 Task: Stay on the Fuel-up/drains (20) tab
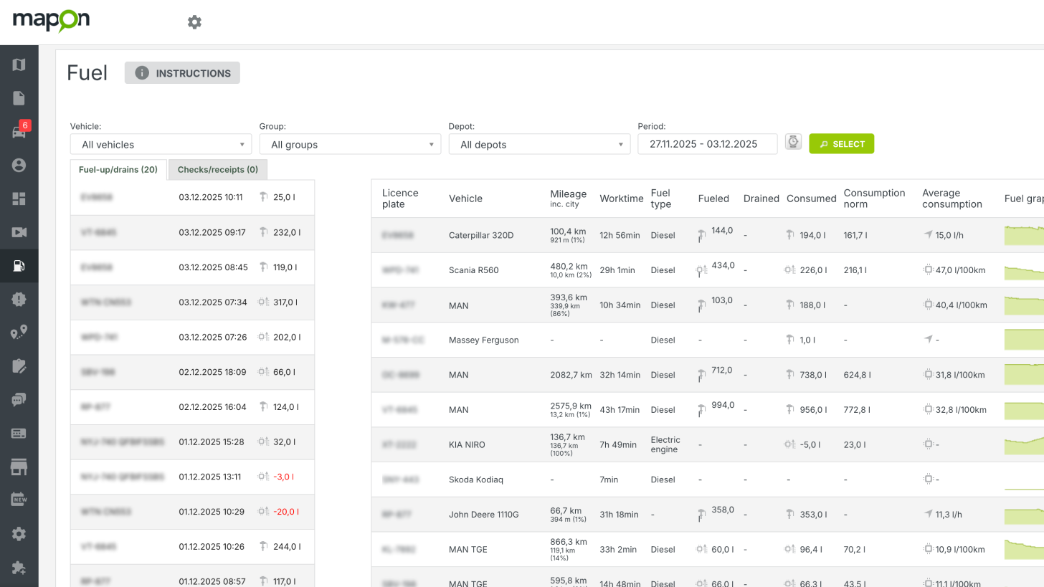pyautogui.click(x=118, y=170)
